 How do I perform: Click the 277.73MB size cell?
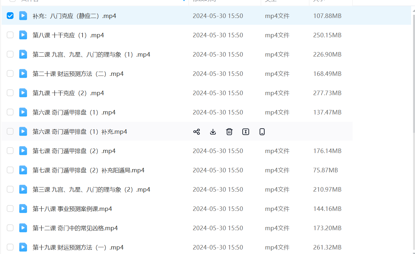pyautogui.click(x=327, y=93)
